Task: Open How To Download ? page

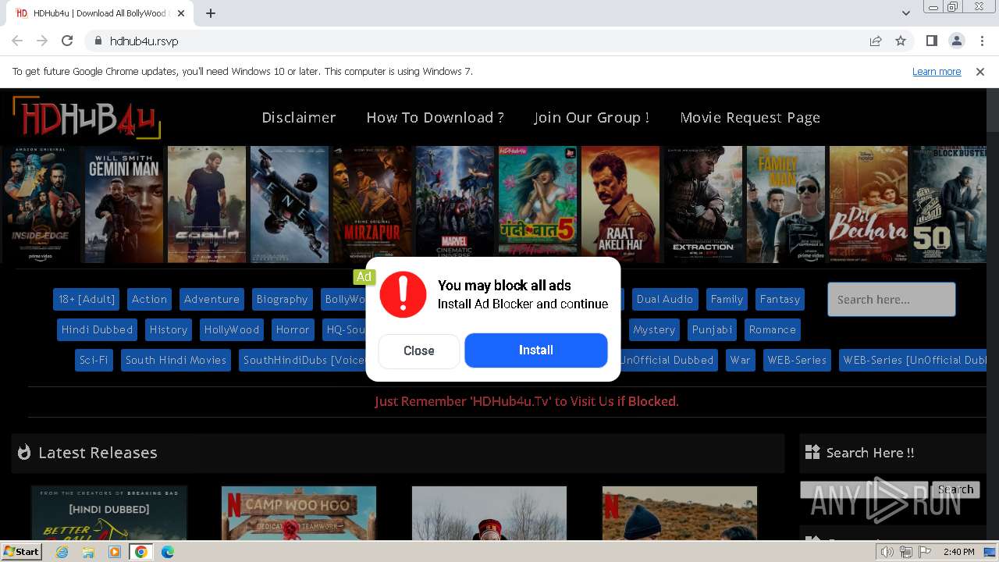Action: click(x=436, y=118)
